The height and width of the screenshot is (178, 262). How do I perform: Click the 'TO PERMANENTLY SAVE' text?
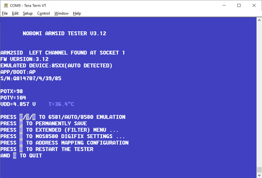click(x=56, y=123)
